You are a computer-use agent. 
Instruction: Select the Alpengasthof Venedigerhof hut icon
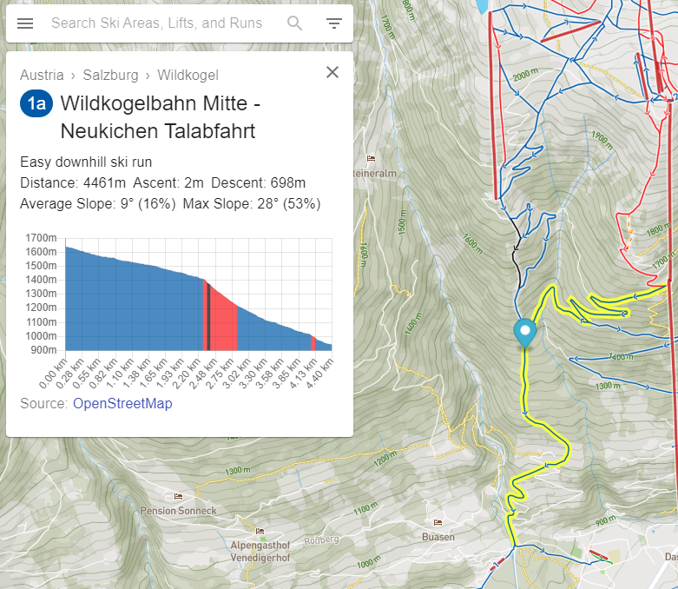click(260, 530)
